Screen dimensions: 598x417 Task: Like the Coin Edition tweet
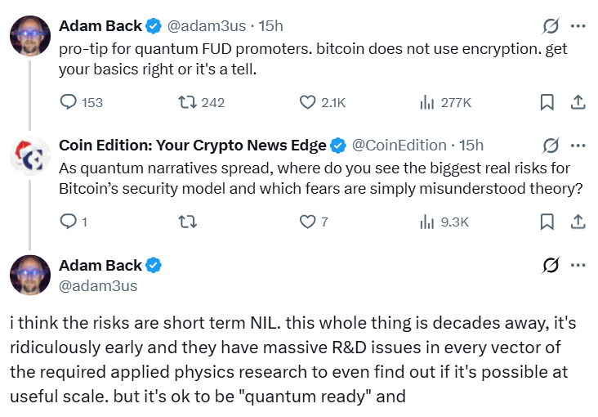[x=308, y=222]
